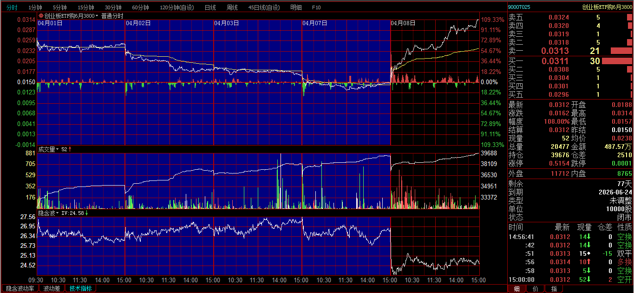Viewport: 634px width, 293px height.
Task: Click the 波动差 bottom tab
Action: coord(52,289)
